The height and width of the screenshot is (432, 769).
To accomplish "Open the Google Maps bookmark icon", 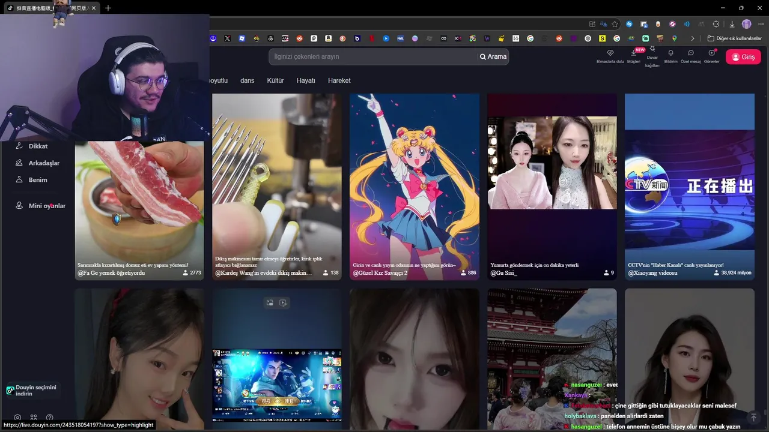I will point(675,38).
